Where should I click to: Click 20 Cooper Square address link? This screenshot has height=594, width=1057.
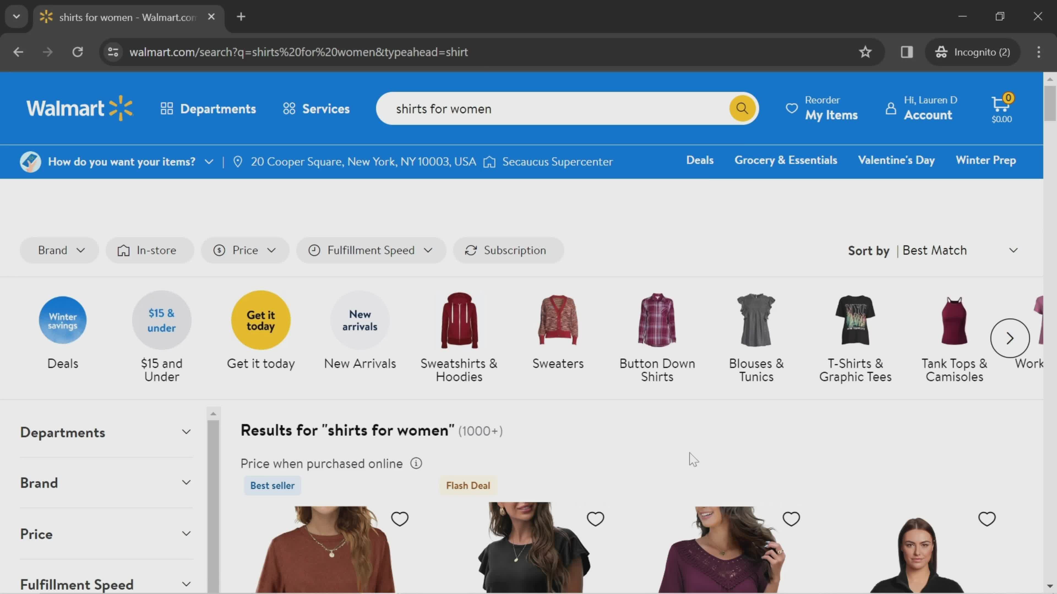pos(363,161)
